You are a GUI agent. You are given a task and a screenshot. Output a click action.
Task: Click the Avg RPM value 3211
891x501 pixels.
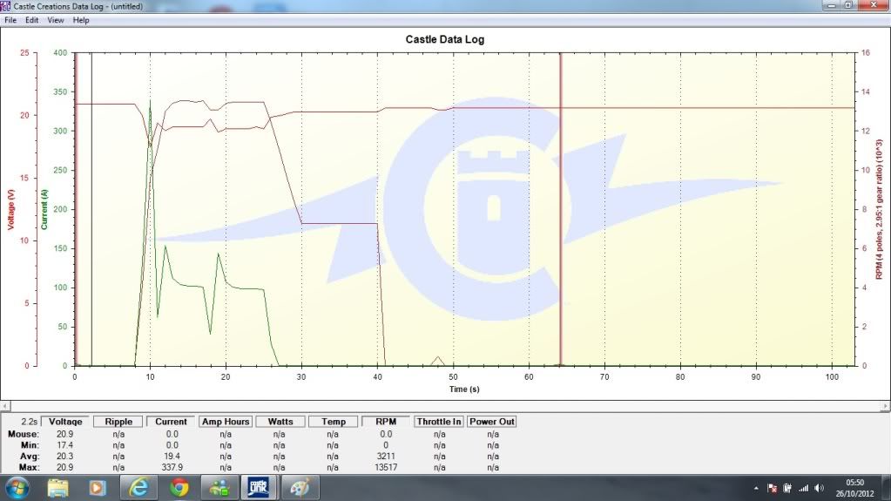click(x=386, y=456)
